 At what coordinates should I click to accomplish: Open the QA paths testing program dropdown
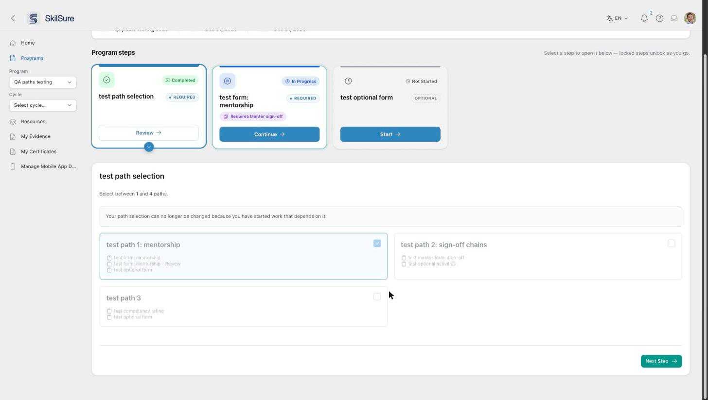[x=43, y=82]
